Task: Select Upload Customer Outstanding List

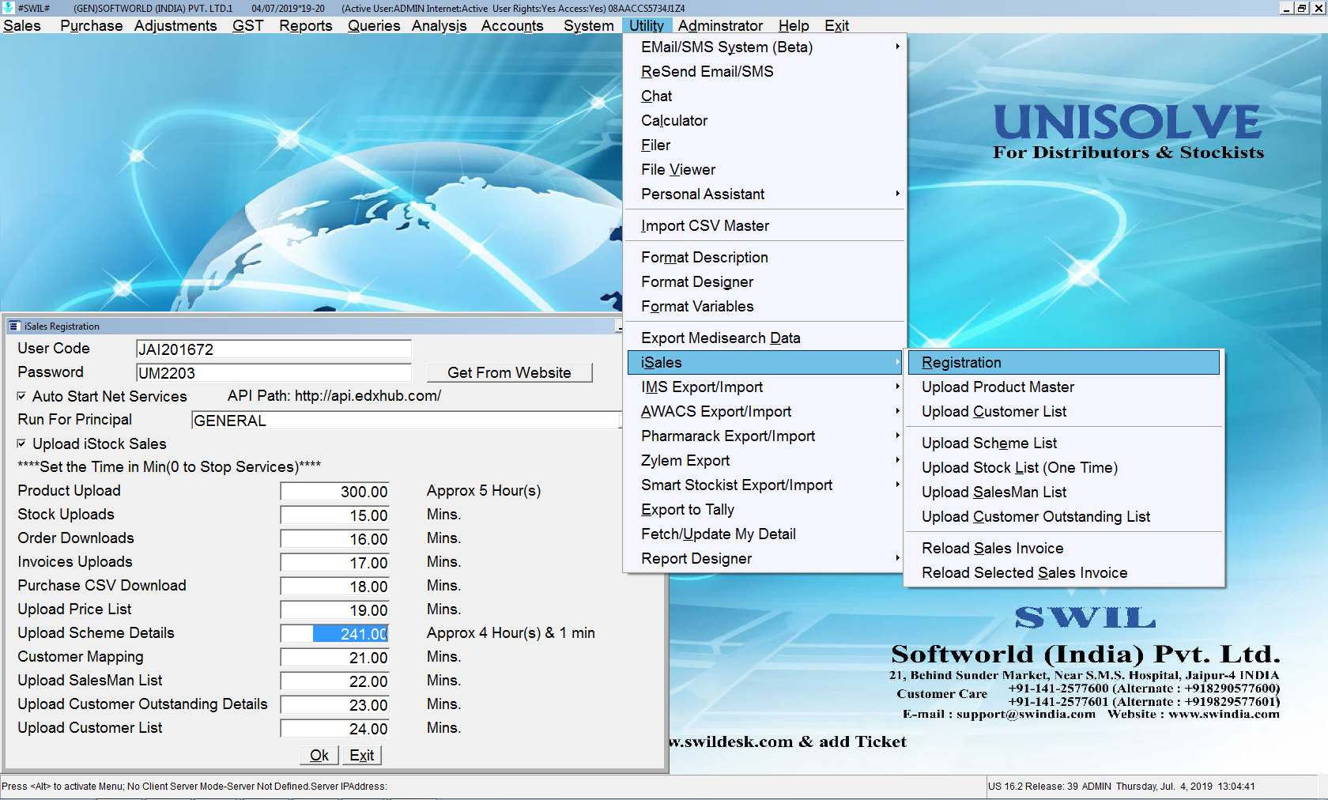Action: [1064, 516]
